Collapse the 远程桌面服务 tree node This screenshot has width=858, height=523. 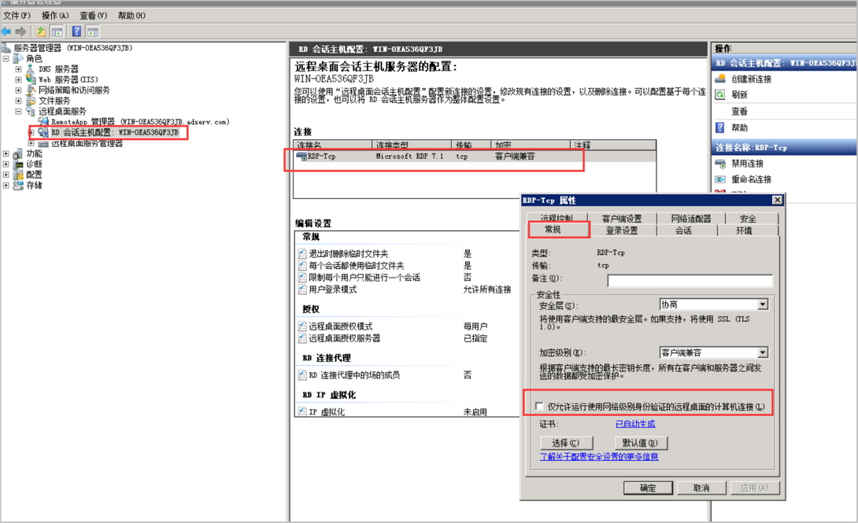18,111
